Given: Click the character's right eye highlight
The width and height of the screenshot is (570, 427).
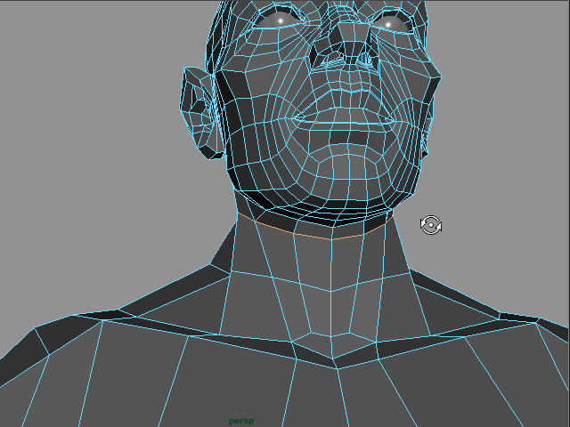Looking at the screenshot, I should point(389,24).
